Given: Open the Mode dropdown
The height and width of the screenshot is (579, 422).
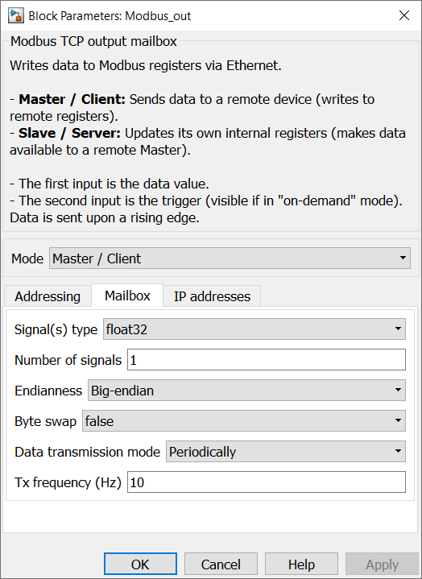Looking at the screenshot, I should (230, 258).
